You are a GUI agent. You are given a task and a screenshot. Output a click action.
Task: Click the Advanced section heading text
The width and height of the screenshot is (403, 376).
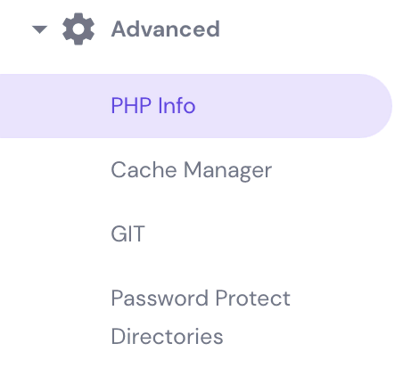click(166, 29)
